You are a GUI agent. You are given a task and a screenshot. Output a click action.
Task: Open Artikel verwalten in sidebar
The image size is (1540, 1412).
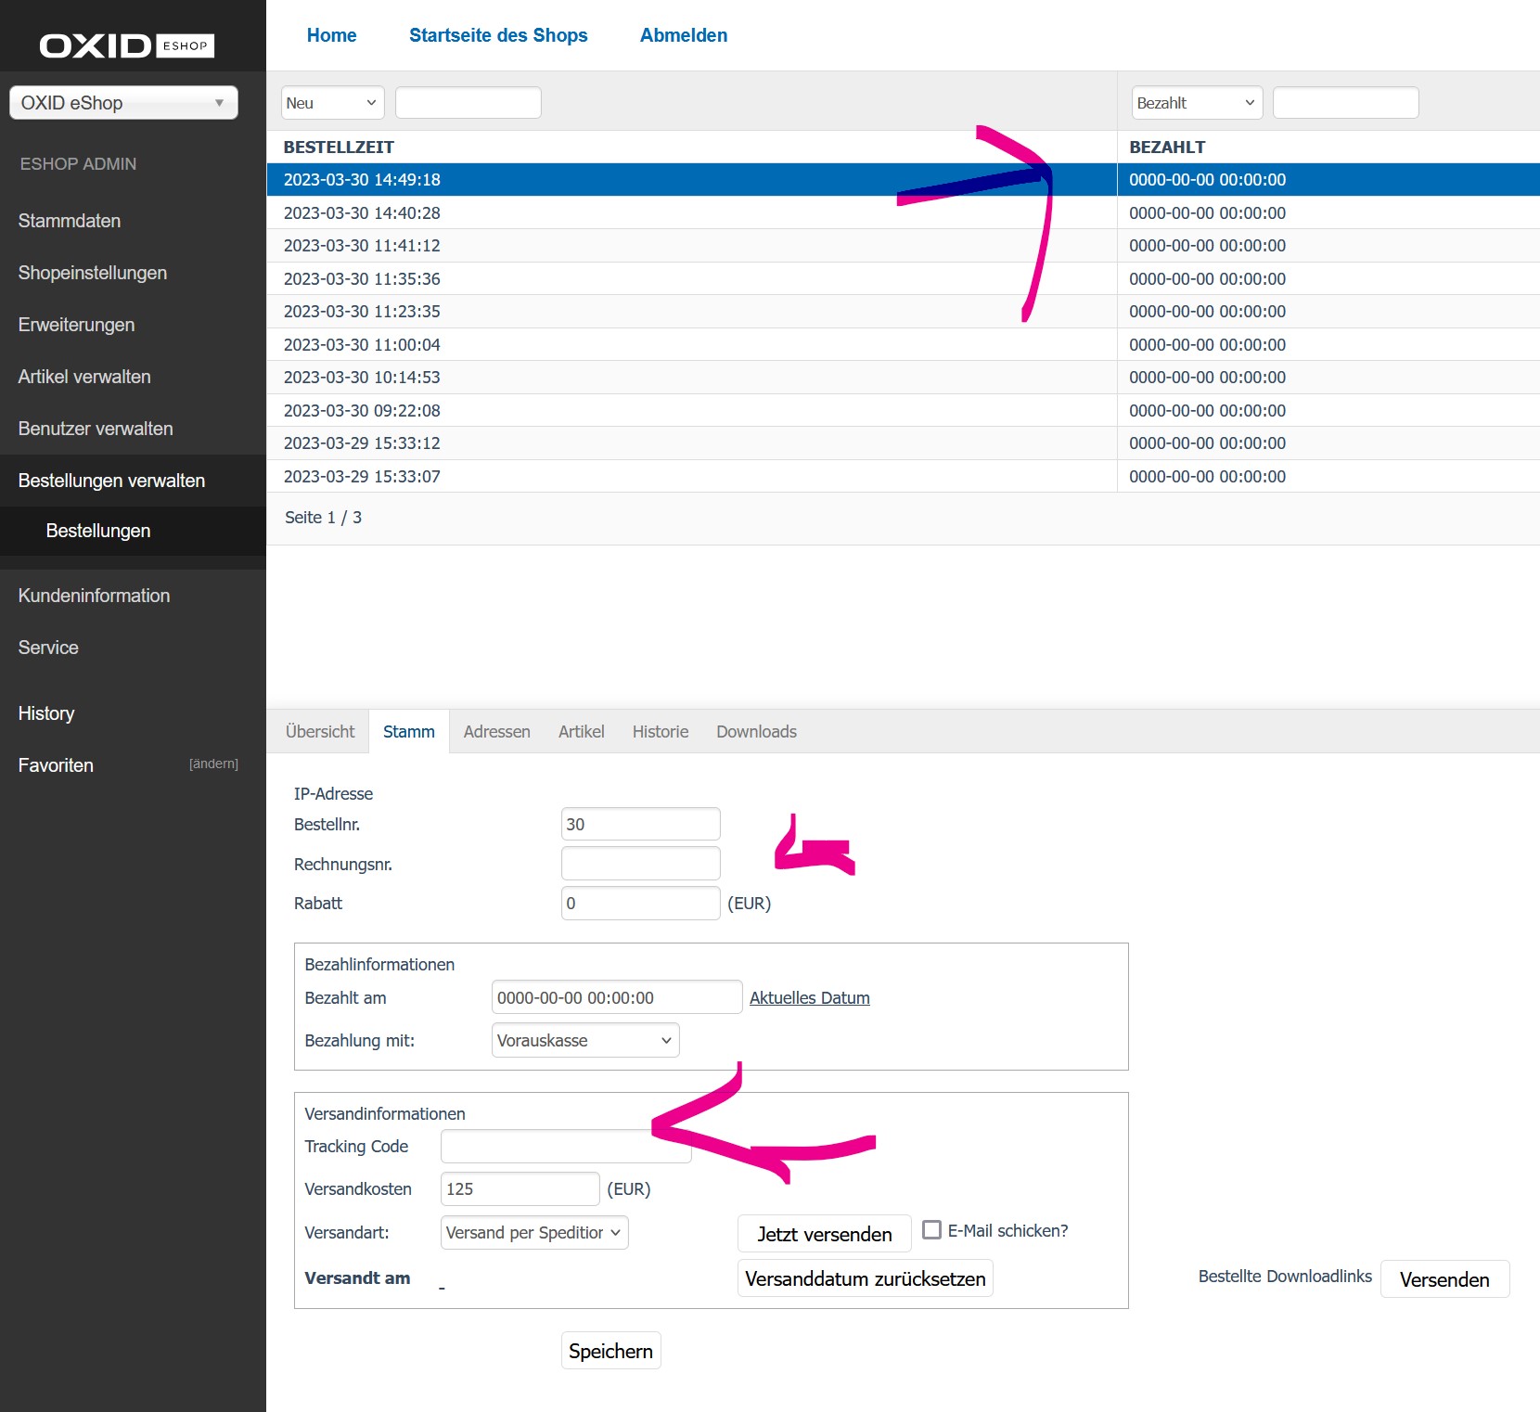point(84,377)
